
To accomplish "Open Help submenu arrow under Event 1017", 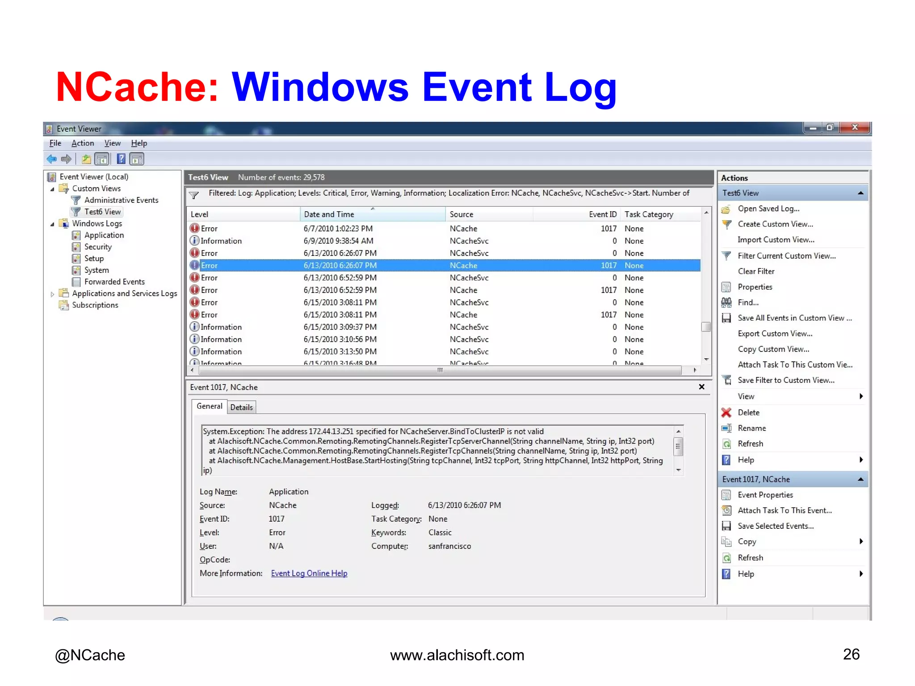I will (861, 574).
